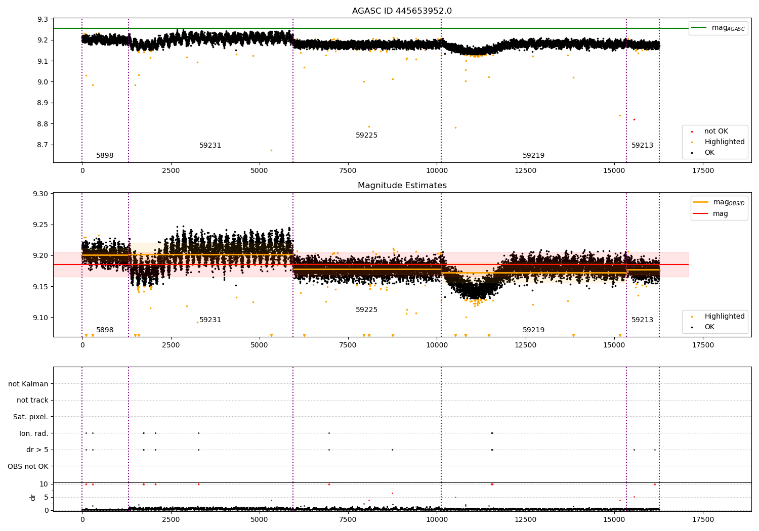Click the 17500 x-tick under the top plot

[702, 171]
